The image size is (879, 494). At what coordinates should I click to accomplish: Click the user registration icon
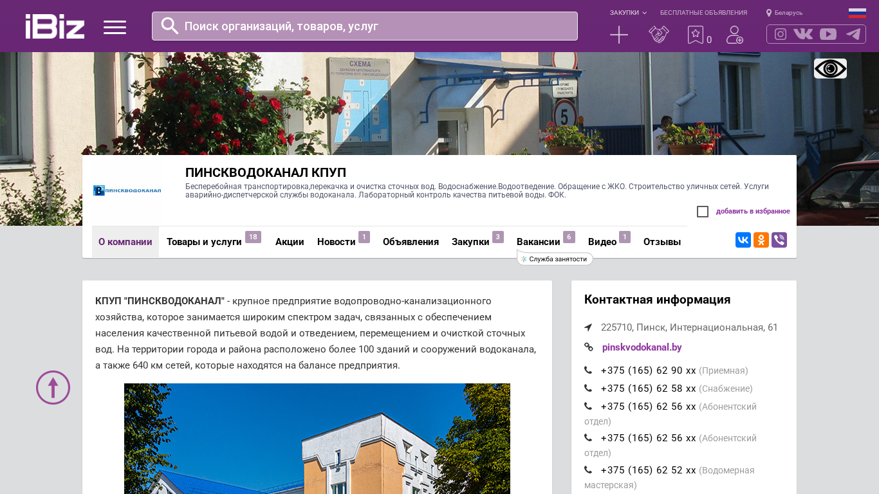tap(735, 35)
